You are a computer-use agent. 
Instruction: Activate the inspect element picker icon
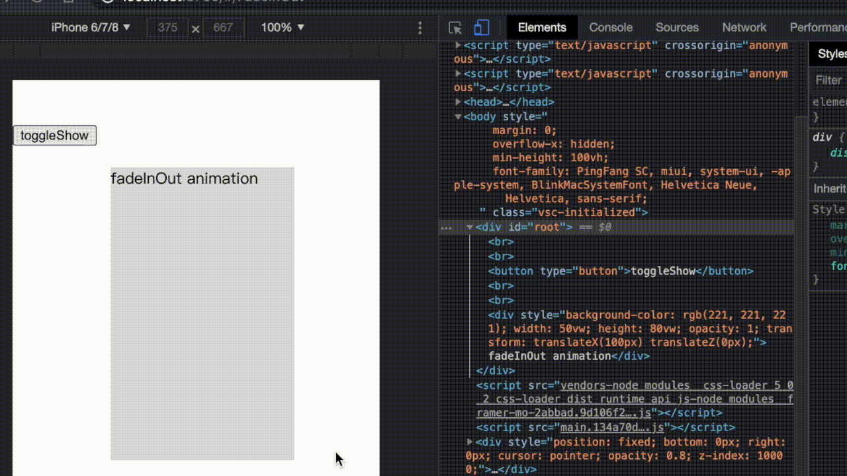(x=455, y=28)
